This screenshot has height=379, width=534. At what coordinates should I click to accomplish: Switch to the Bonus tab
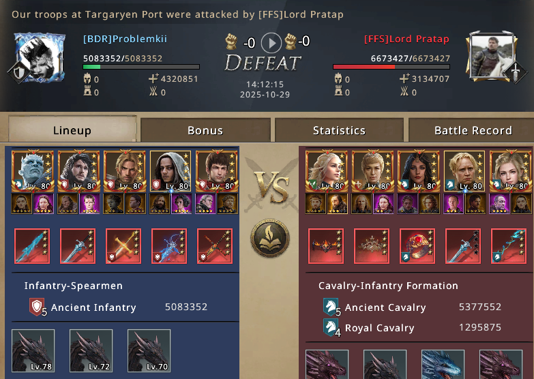205,130
